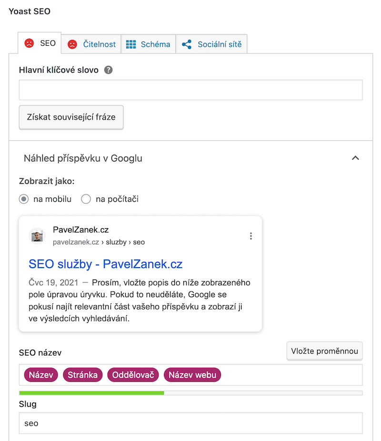
Task: Open the three-dot menu in Google preview
Action: click(251, 236)
